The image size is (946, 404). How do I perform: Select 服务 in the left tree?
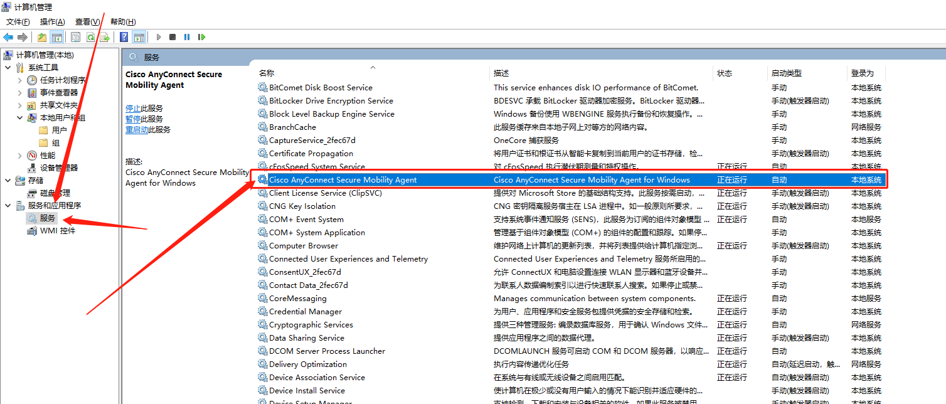(x=48, y=218)
